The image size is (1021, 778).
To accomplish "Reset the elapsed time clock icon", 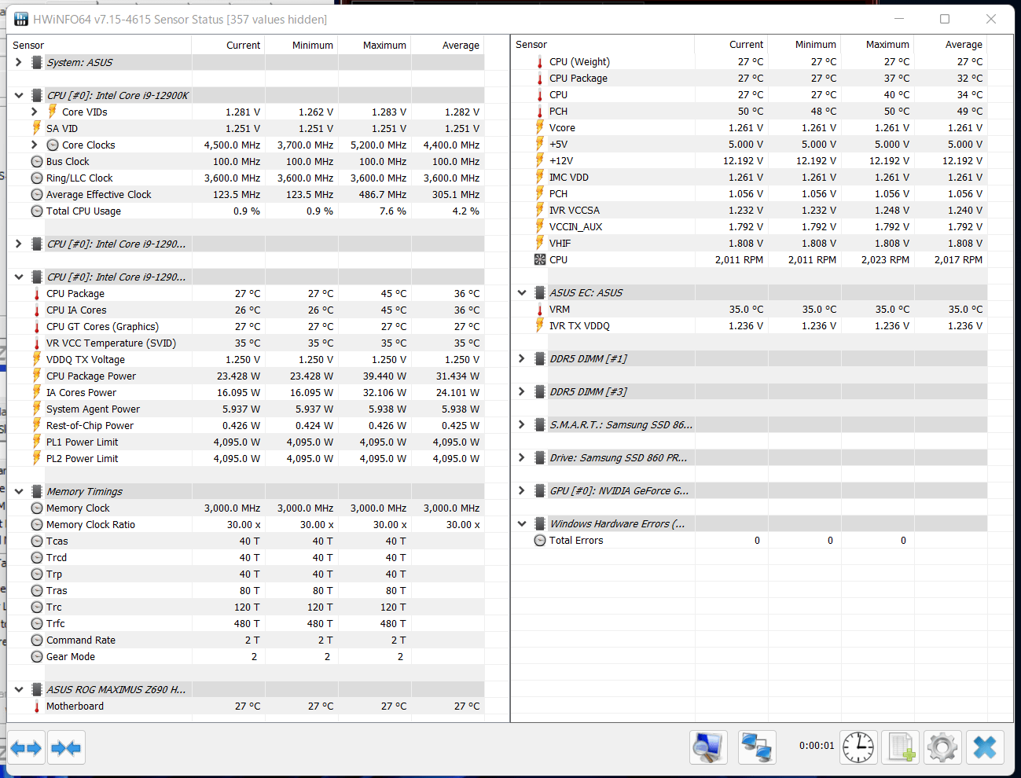I will point(858,747).
